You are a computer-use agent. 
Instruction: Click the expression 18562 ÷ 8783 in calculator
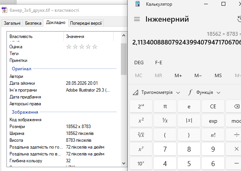223,34
